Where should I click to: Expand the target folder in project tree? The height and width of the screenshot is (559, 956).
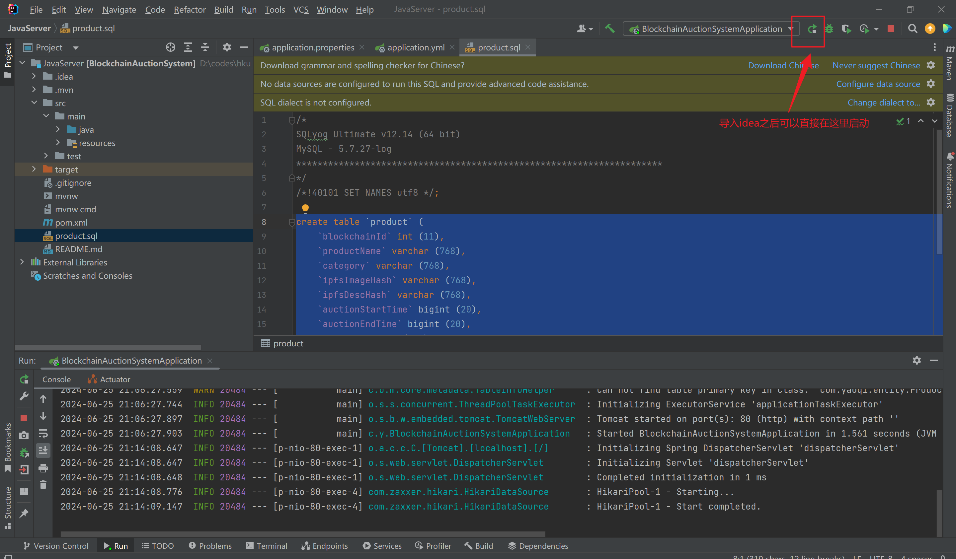pyautogui.click(x=34, y=169)
